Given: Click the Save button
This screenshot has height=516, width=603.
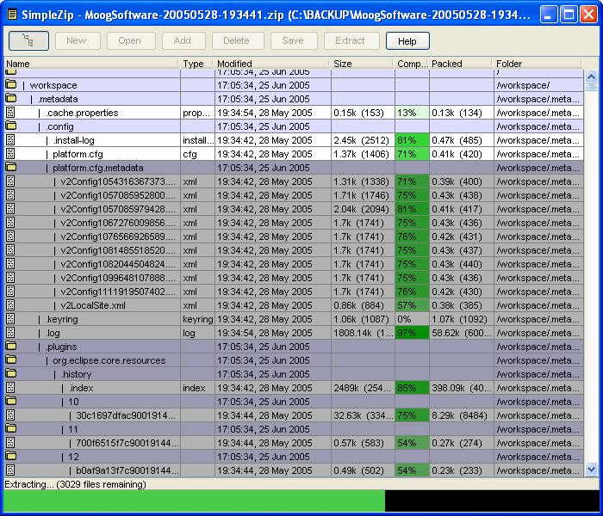Looking at the screenshot, I should tap(294, 40).
